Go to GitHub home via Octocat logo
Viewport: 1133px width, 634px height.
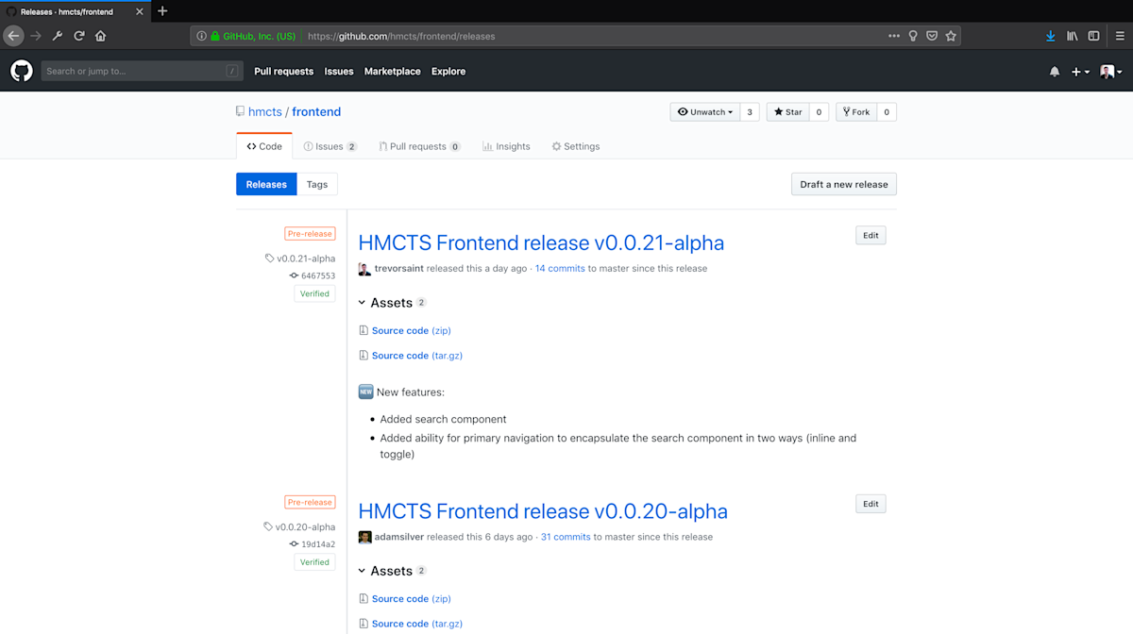[x=22, y=71]
